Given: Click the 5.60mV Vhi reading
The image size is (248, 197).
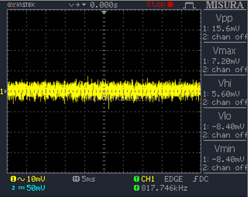Looking at the screenshot, I should point(226,94).
